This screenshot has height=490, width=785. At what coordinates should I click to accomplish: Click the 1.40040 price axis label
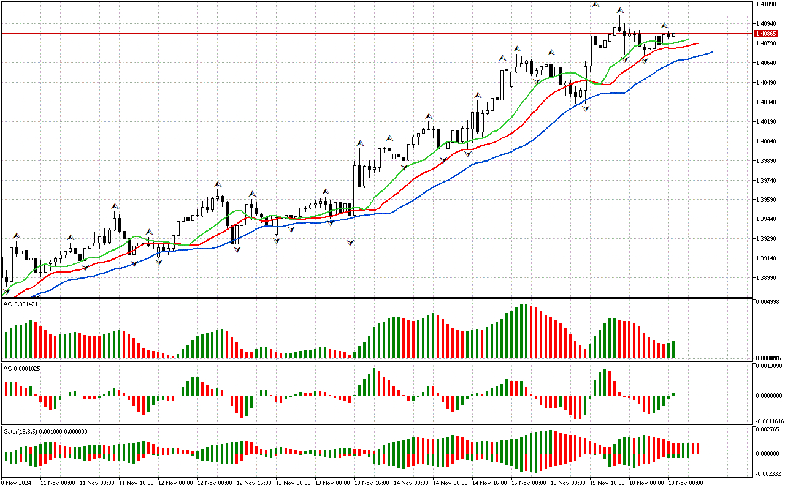766,141
